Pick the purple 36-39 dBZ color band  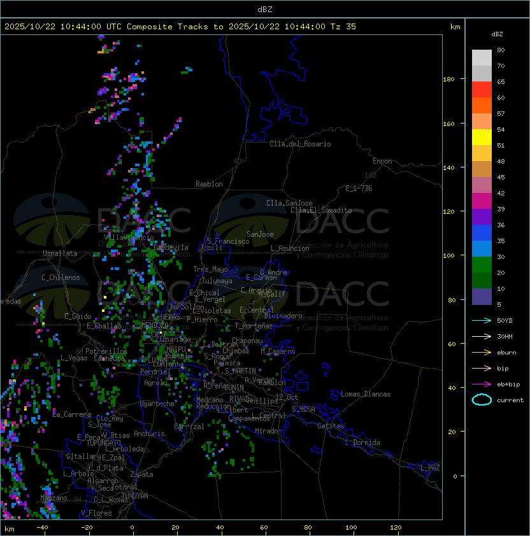click(x=482, y=216)
